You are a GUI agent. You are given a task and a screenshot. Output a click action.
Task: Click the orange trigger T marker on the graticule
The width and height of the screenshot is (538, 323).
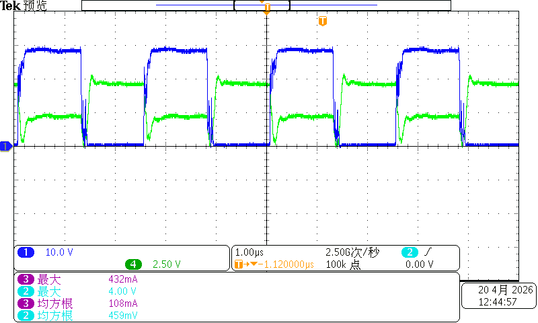tap(323, 21)
